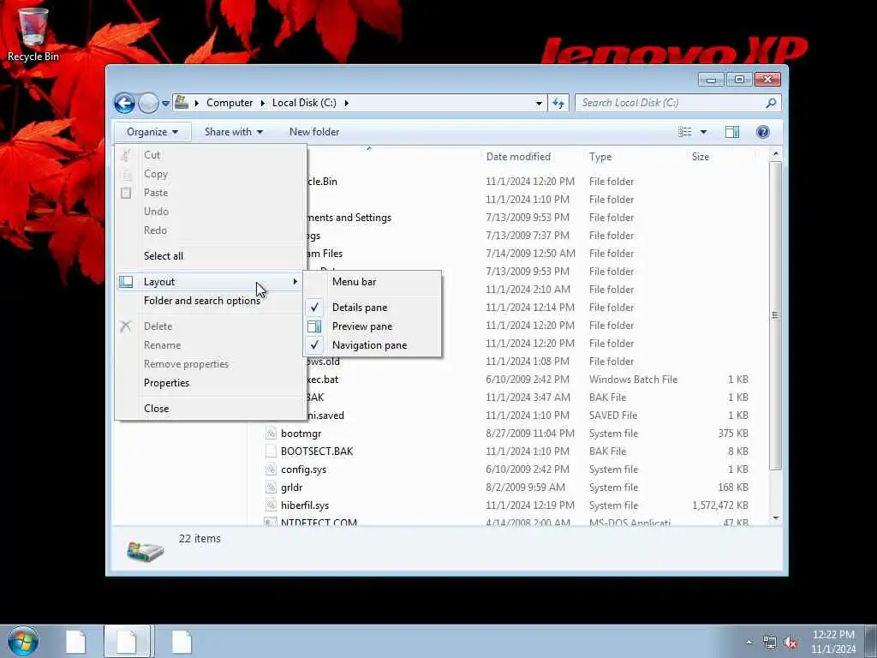This screenshot has width=877, height=658.
Task: Select the config.sys file
Action: (x=303, y=470)
